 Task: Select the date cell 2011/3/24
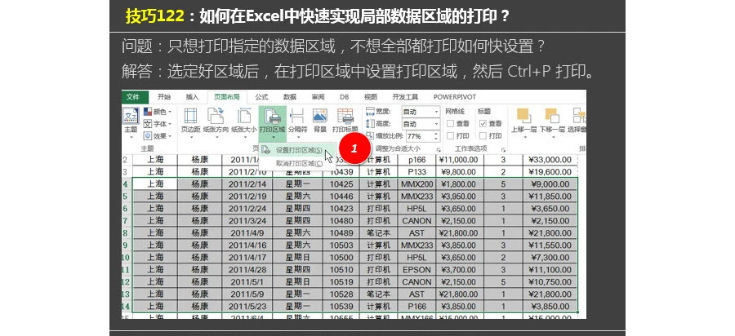pos(247,220)
